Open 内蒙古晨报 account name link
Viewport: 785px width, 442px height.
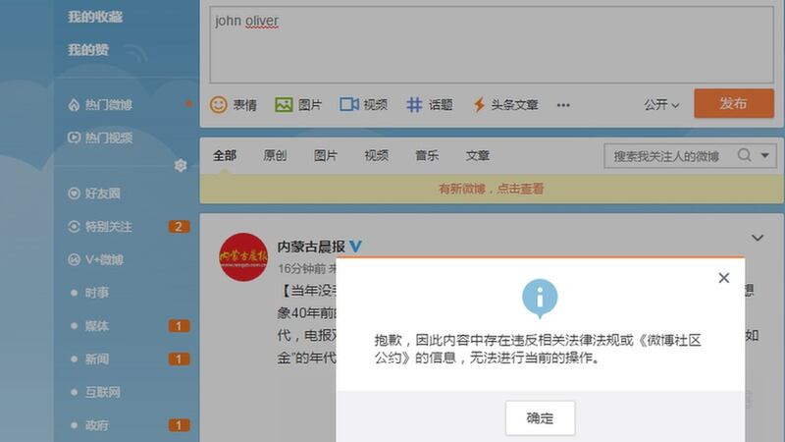click(x=311, y=247)
